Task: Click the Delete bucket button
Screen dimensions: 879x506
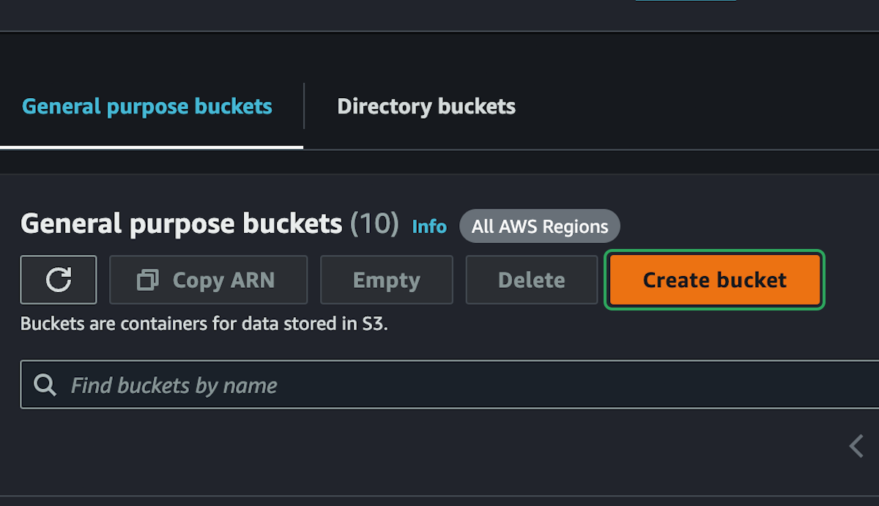Action: click(531, 280)
